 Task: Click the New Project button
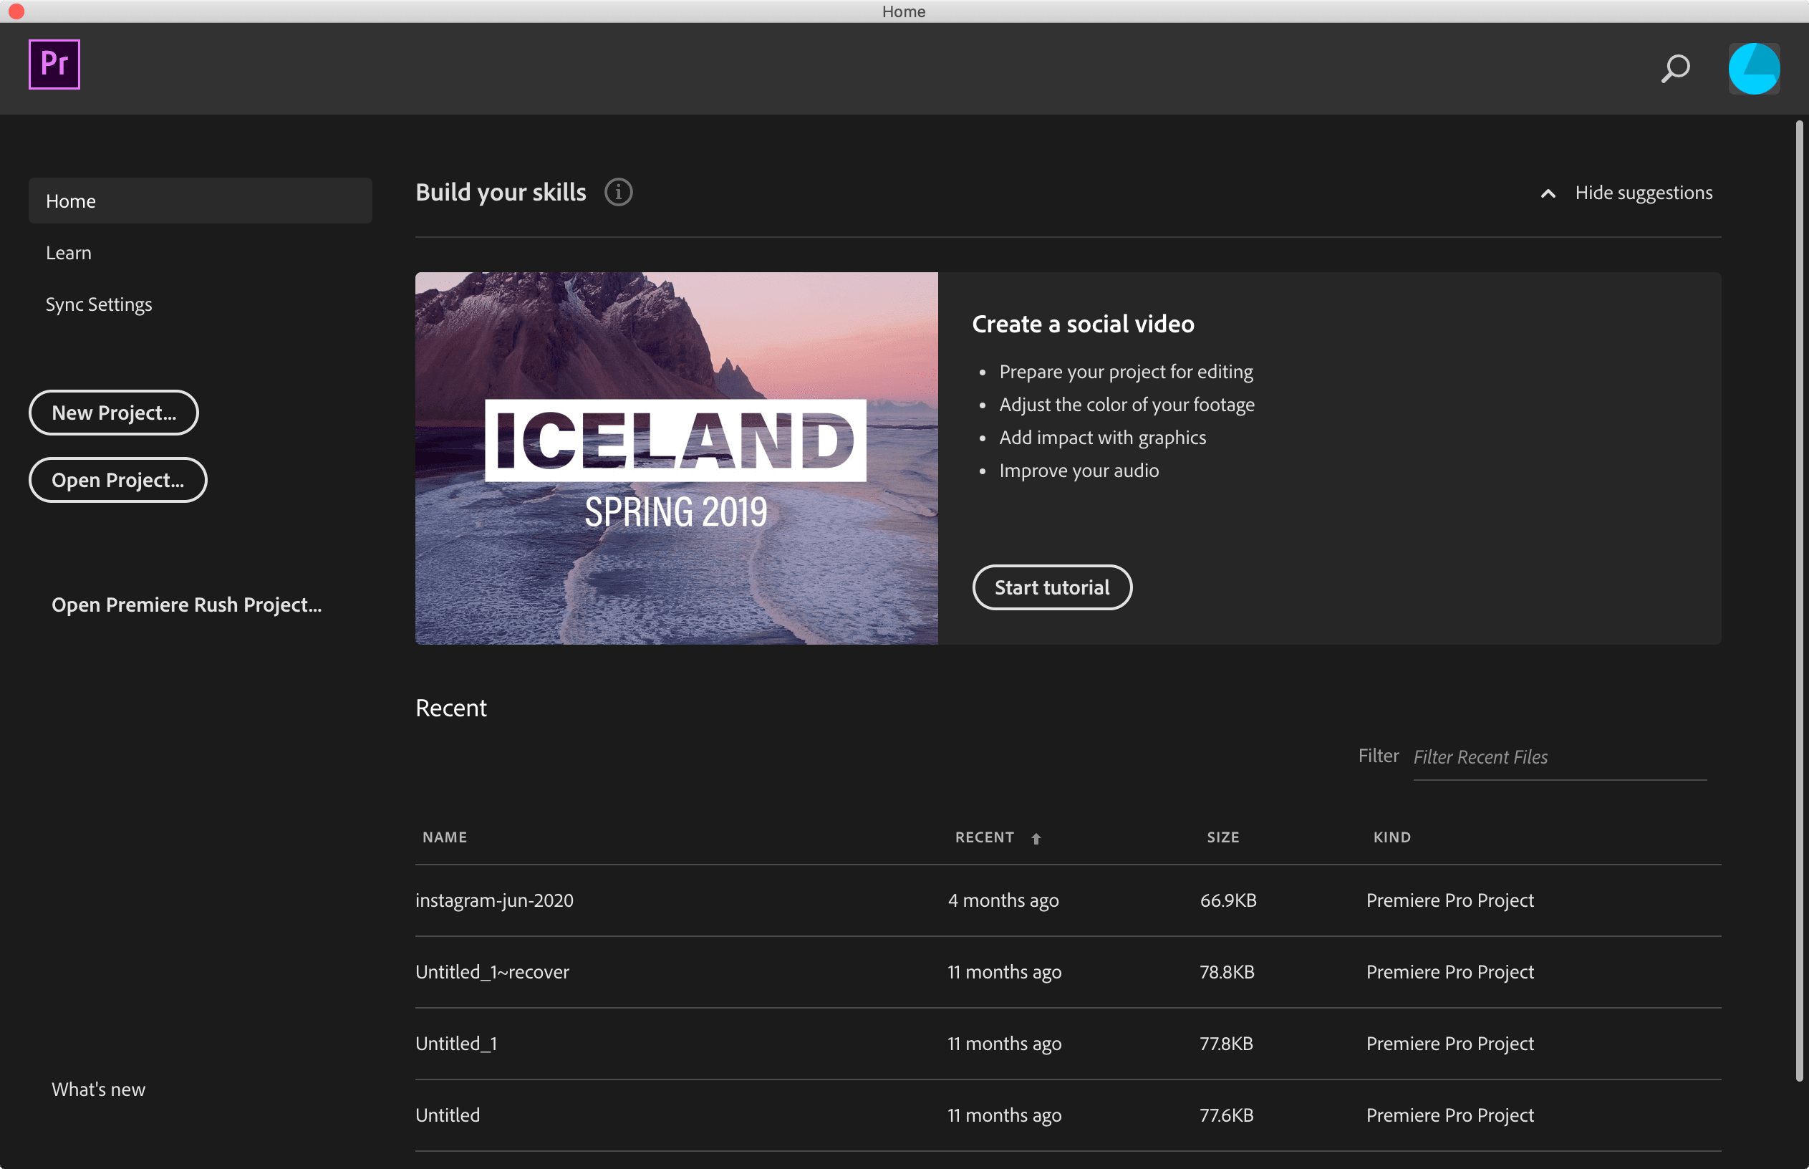114,413
